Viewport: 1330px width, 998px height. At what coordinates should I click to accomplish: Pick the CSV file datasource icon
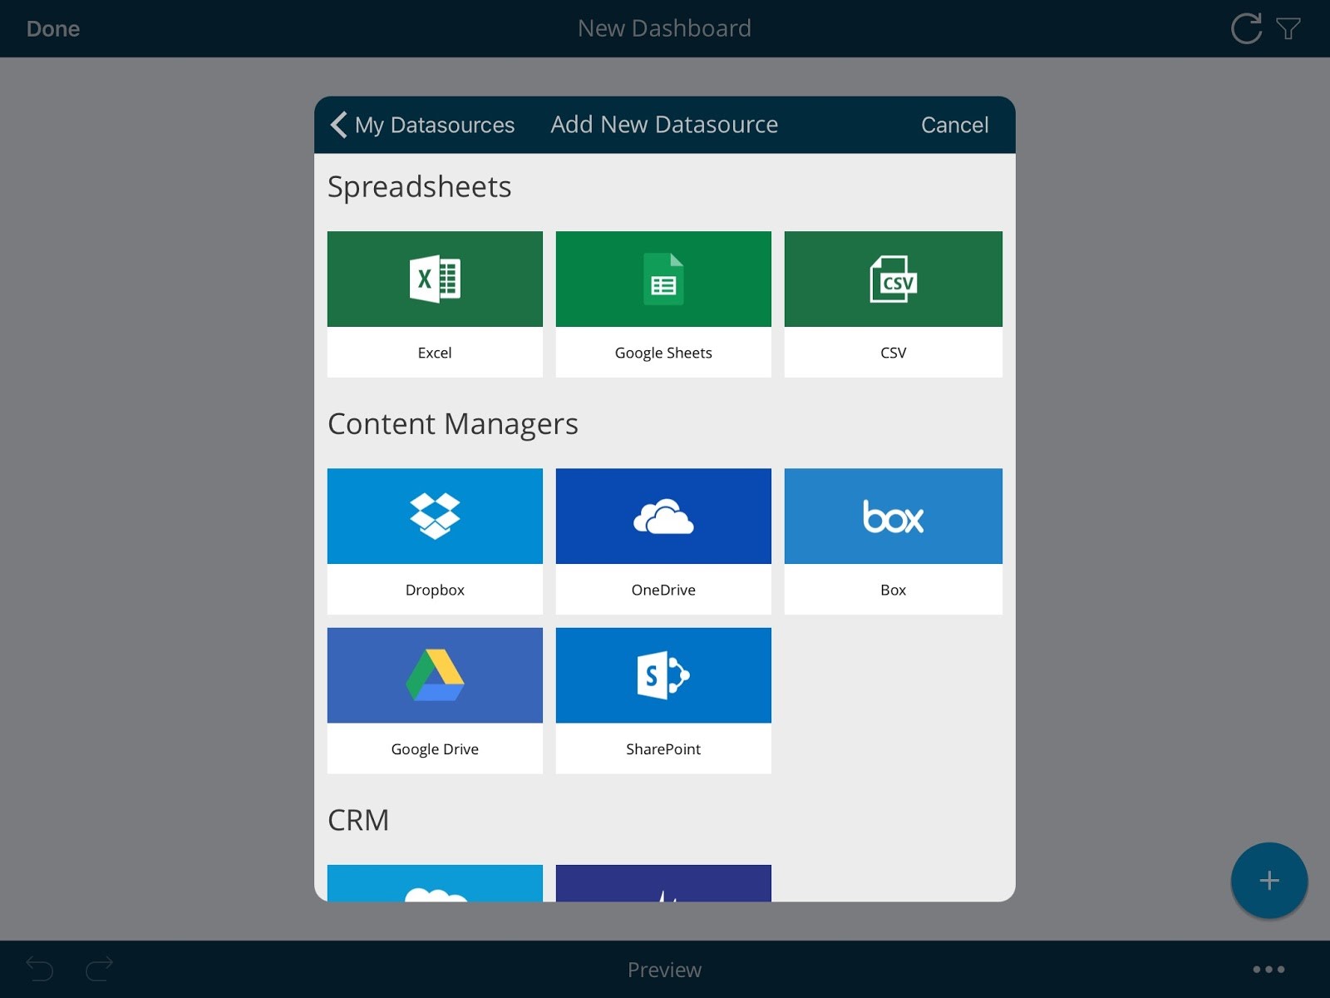coord(893,279)
